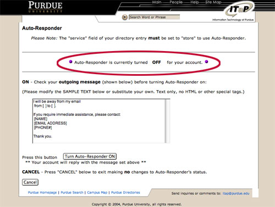Open the Campus Map link
Viewport: 275px width, 207px height.
click(97, 193)
